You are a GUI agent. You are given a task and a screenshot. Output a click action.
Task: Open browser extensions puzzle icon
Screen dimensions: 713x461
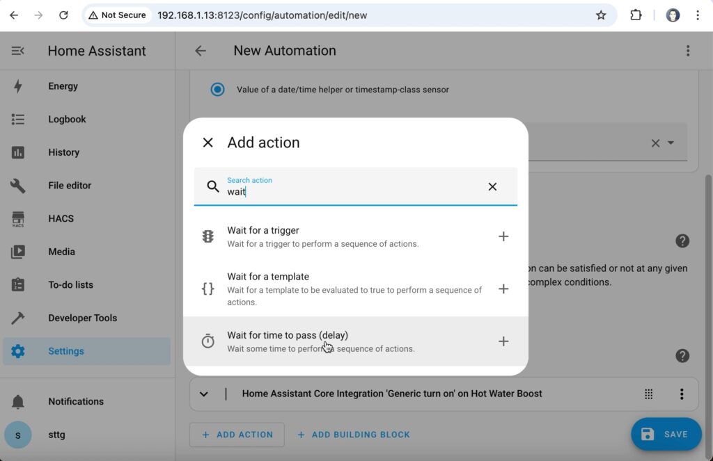pyautogui.click(x=636, y=15)
